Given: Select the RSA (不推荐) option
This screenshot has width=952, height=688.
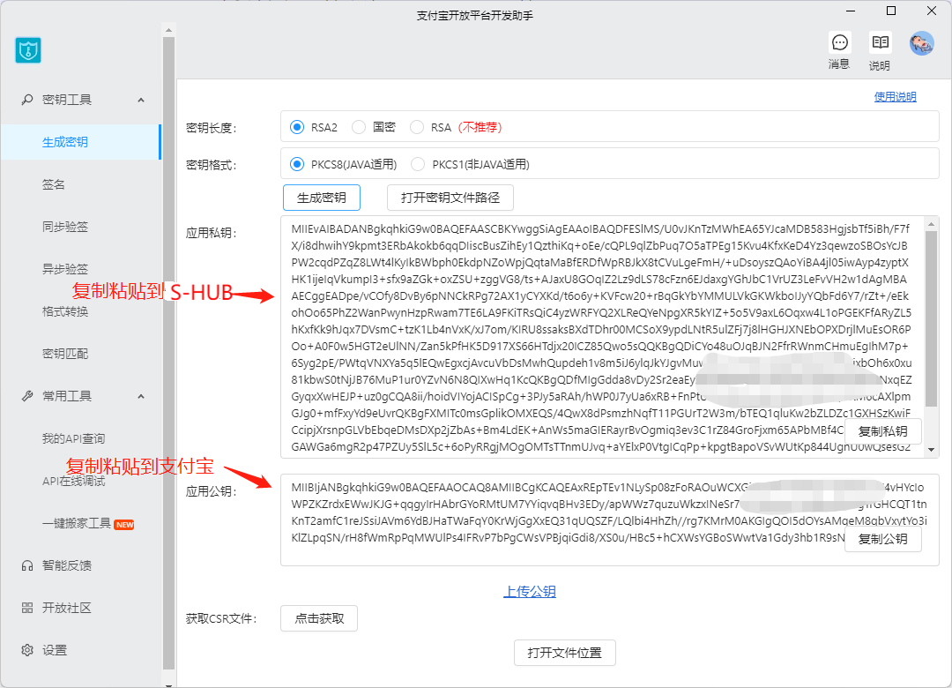Looking at the screenshot, I should coord(416,127).
